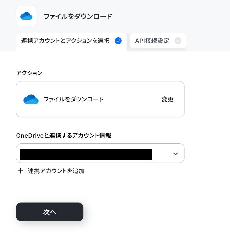Viewport: 230px width, 249px height.
Task: Switch to the API接続設定 tab
Action: pos(158,41)
